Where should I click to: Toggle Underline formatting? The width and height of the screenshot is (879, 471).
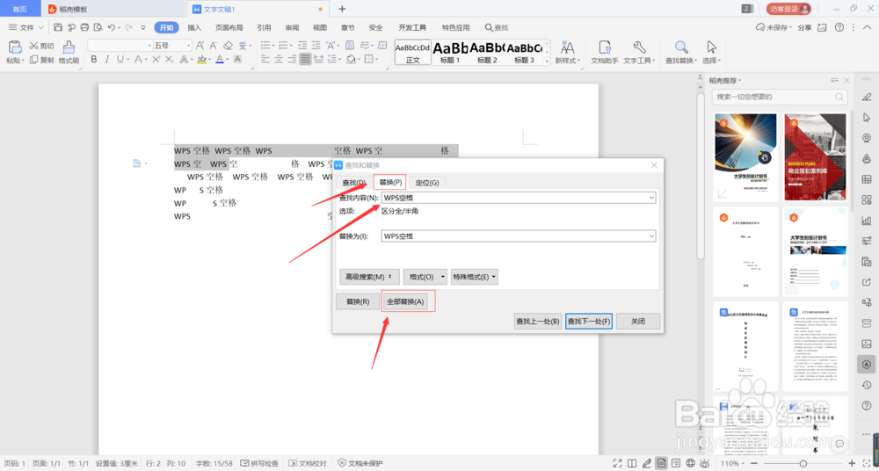pos(120,60)
